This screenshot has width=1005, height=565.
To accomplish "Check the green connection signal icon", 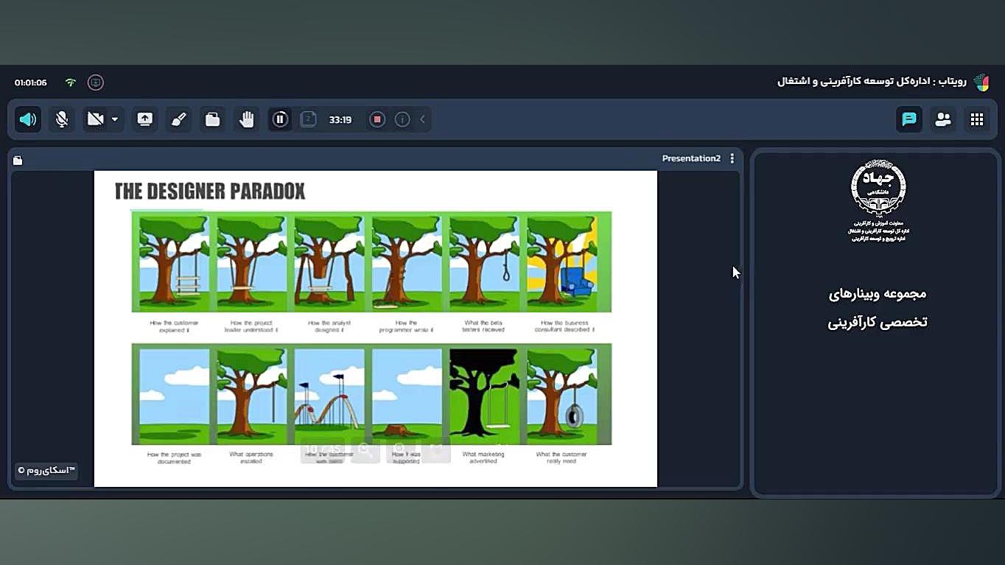I will [x=71, y=83].
